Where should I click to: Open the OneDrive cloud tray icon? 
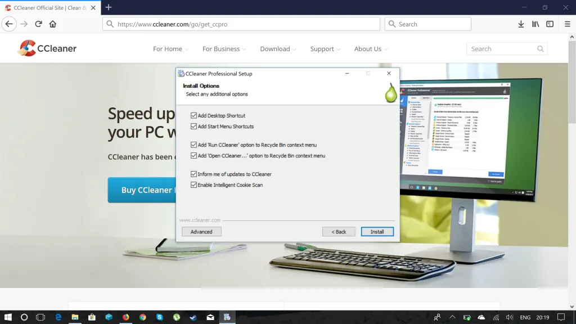pyautogui.click(x=481, y=317)
